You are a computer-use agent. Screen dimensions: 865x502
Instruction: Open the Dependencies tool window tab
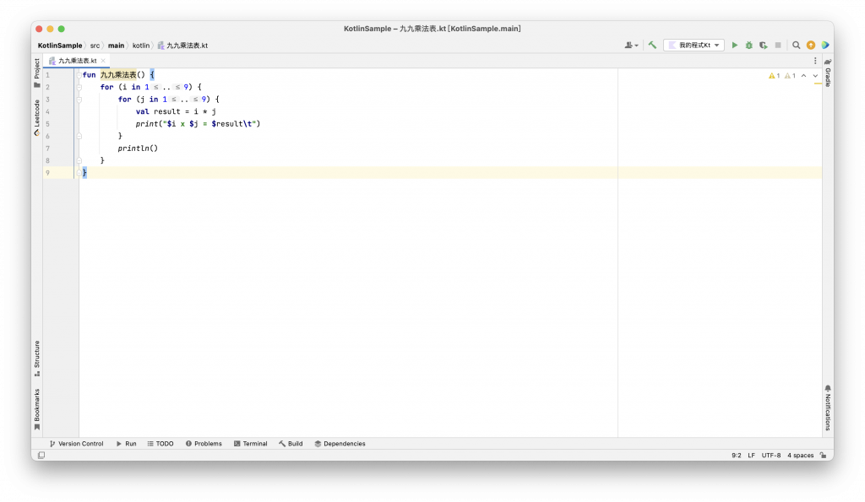tap(340, 444)
